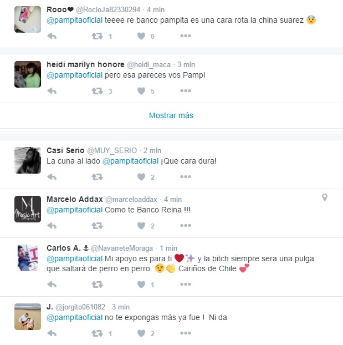The height and width of the screenshot is (345, 343).
Task: Open more options on Marcelo Addax's tweet
Action: click(186, 226)
